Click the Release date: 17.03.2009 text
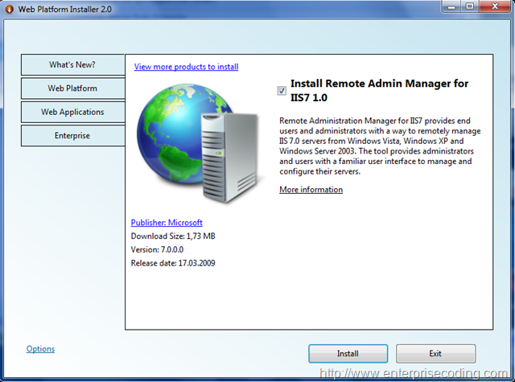 tap(173, 263)
